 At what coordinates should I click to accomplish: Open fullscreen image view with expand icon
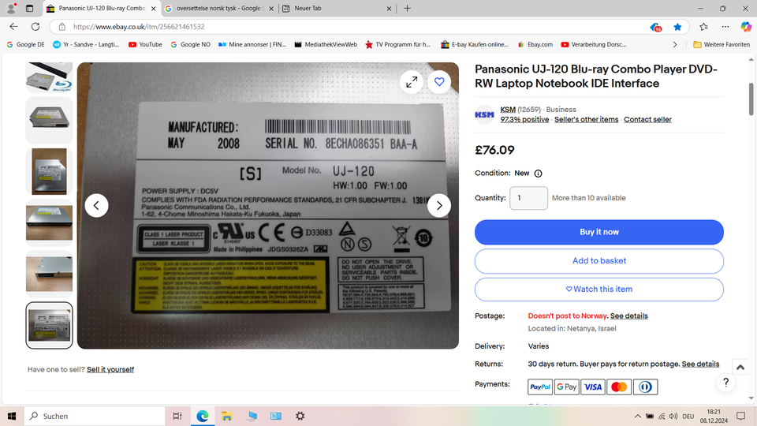[412, 82]
